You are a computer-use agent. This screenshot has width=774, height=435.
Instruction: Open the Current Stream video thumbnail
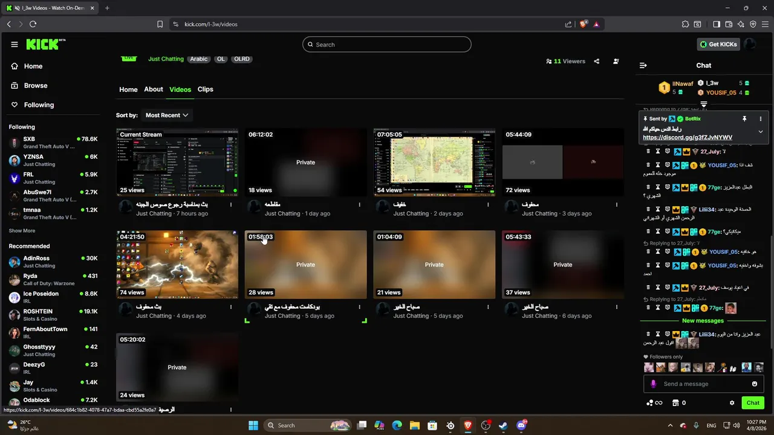pos(177,162)
